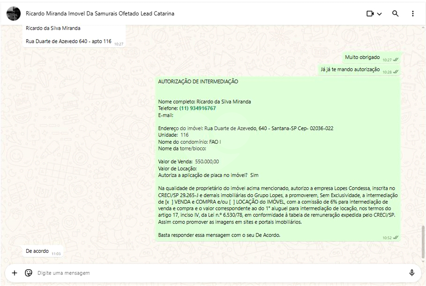Search within this conversation
This screenshot has width=426, height=286.
395,14
